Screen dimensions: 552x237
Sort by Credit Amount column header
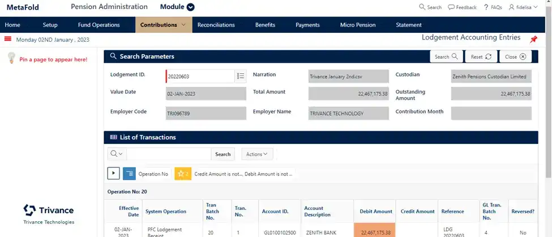coord(417,212)
